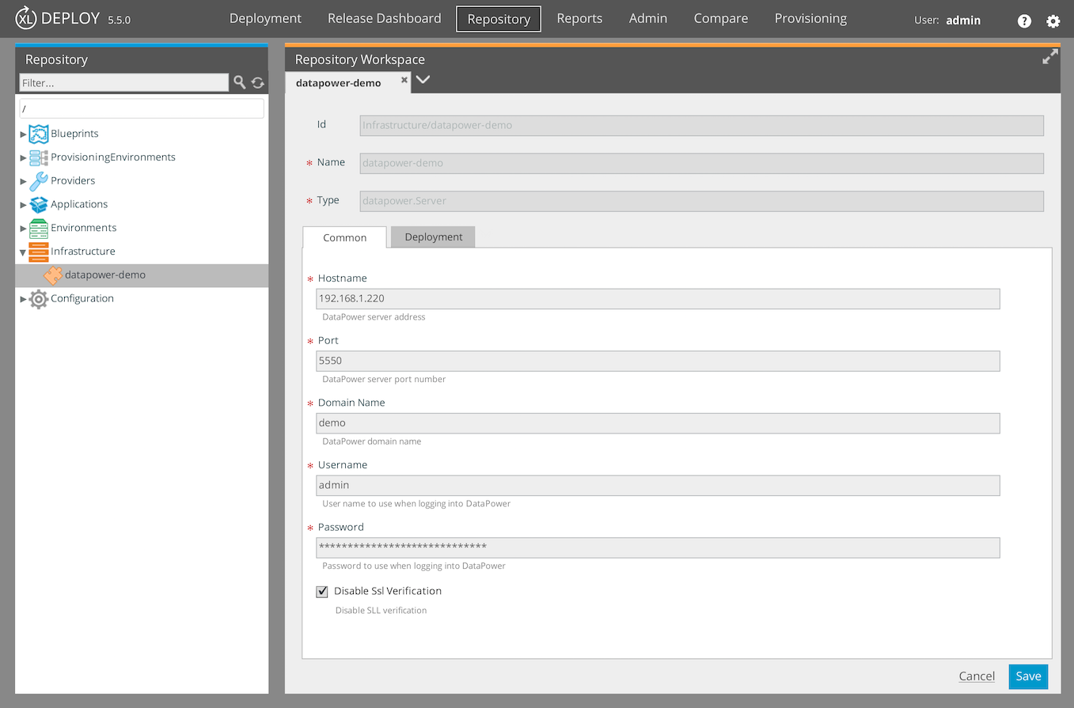Open the settings gear icon
The height and width of the screenshot is (708, 1074).
click(x=1053, y=21)
